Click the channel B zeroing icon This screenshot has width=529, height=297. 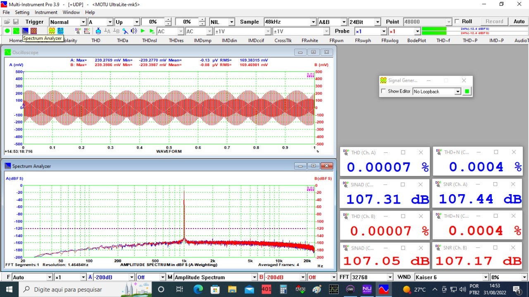tap(116, 31)
